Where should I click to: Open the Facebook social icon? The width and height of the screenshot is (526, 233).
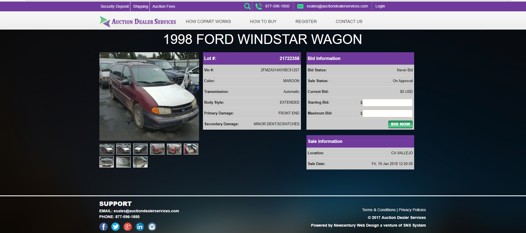click(x=104, y=227)
